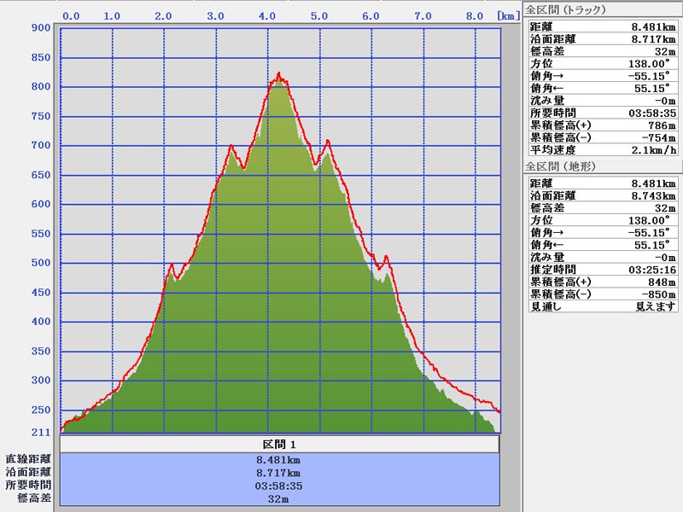Click the 所要時間 value 03:58:35 in track panel
Viewport: 683px width, 512px height.
pyautogui.click(x=649, y=113)
